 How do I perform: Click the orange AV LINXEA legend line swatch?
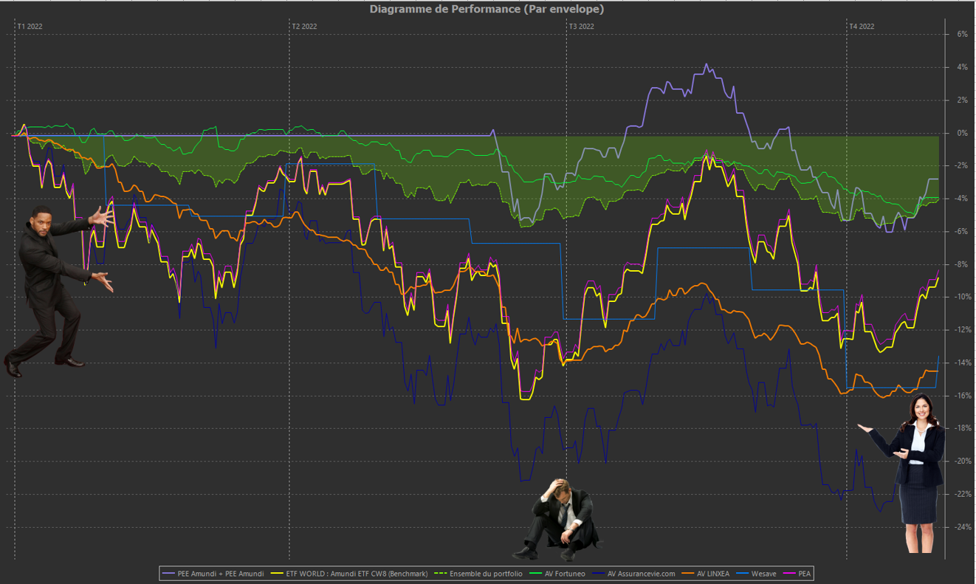(x=688, y=574)
